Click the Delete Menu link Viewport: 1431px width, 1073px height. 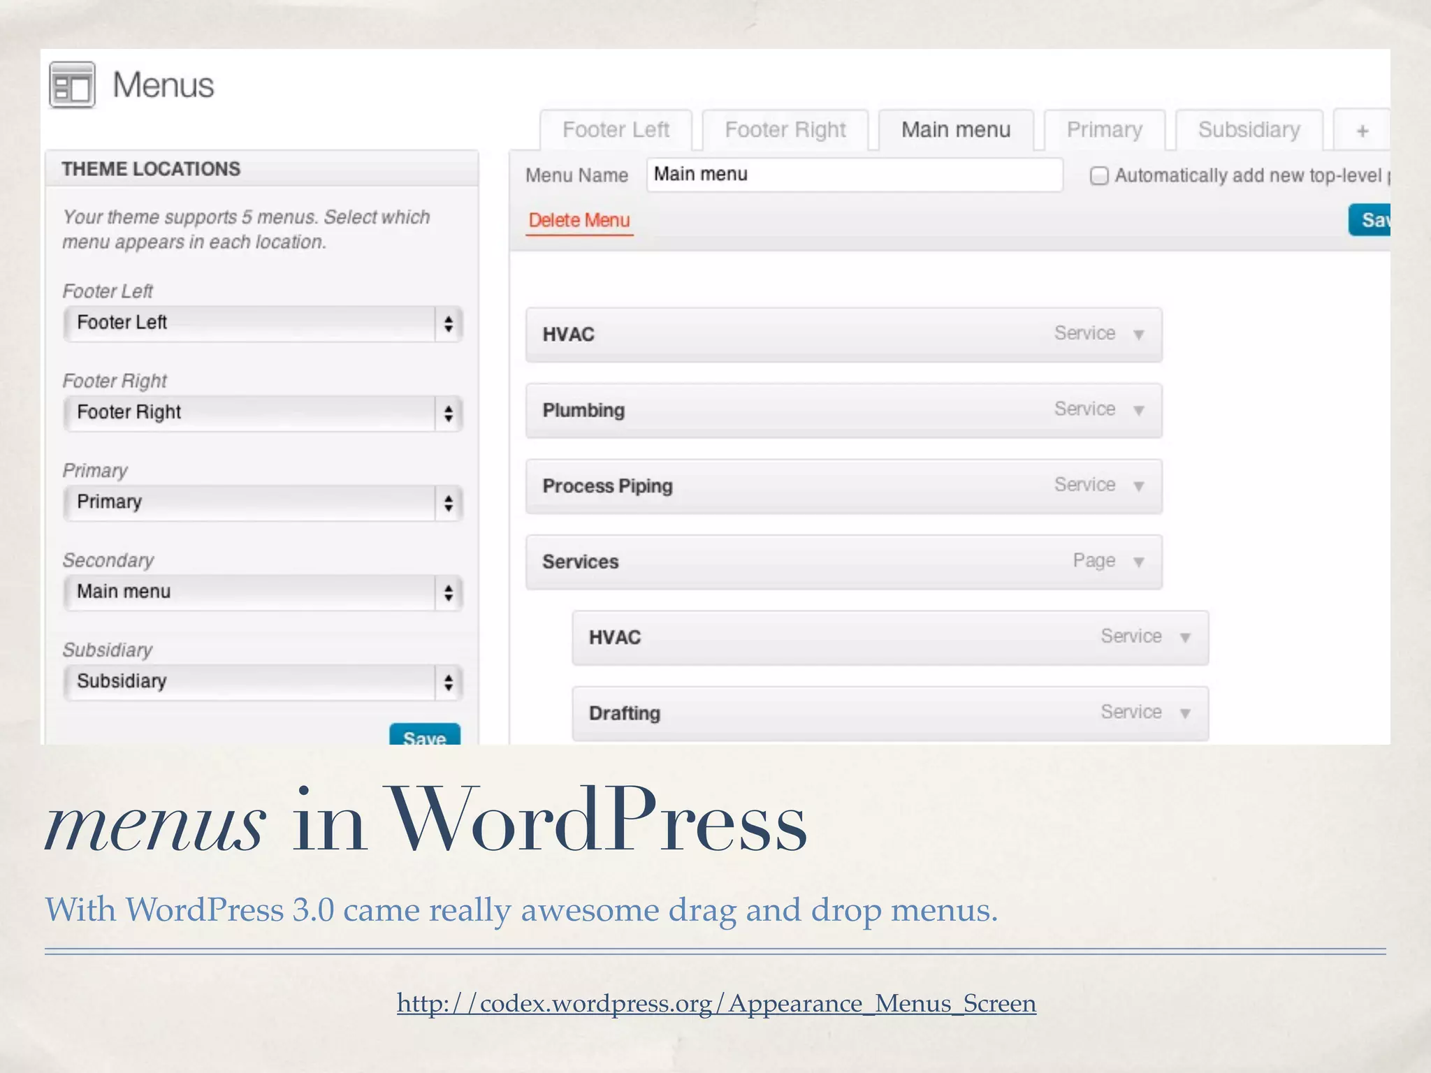pos(579,221)
